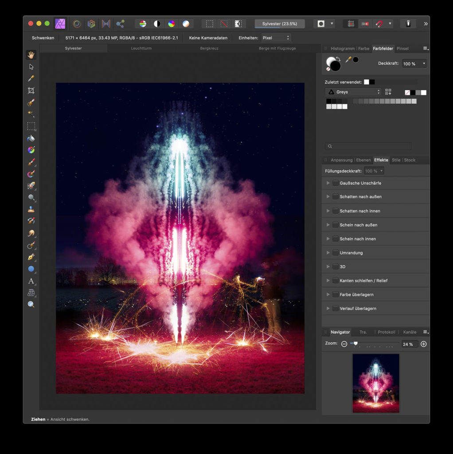Click the zoom in plus button
The height and width of the screenshot is (454, 453).
(423, 344)
